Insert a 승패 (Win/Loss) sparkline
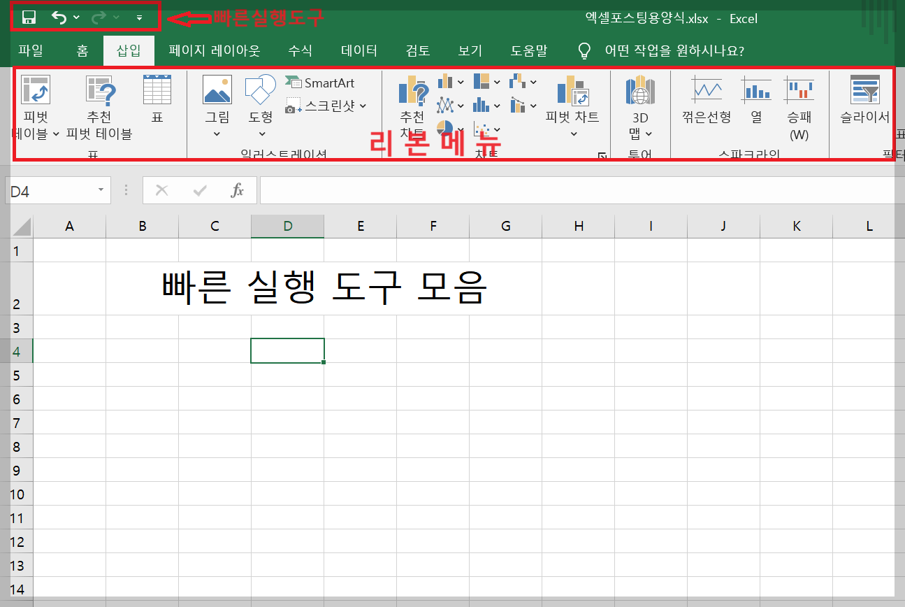Screen dimensions: 905x607 click(x=799, y=101)
